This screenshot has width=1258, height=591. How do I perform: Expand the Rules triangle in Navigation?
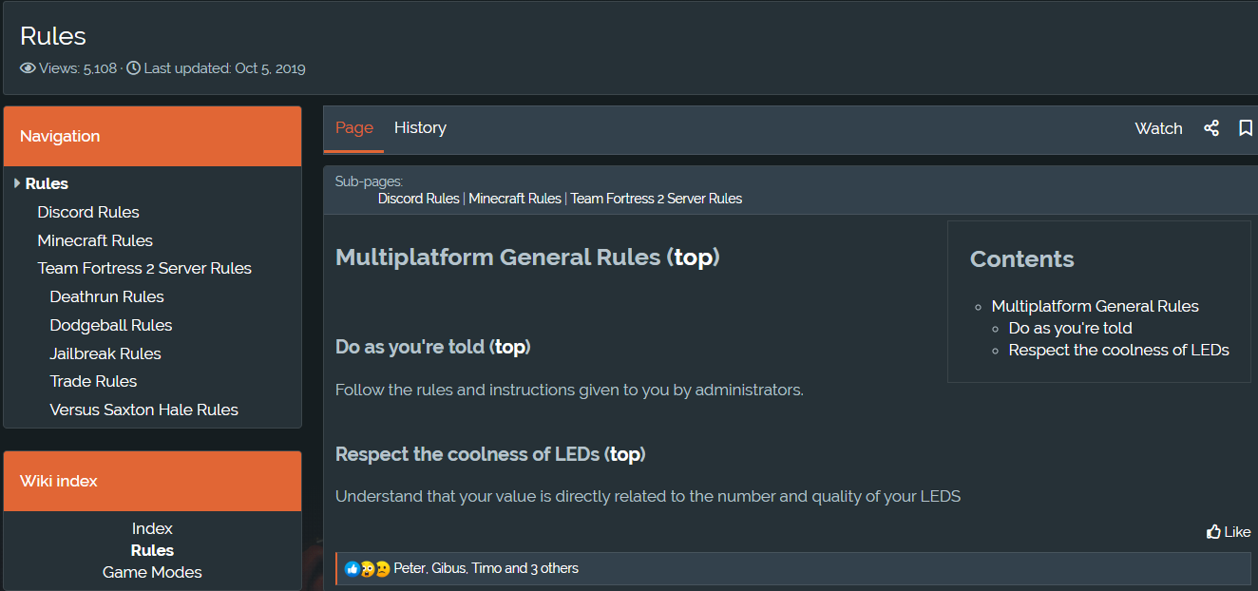17,183
